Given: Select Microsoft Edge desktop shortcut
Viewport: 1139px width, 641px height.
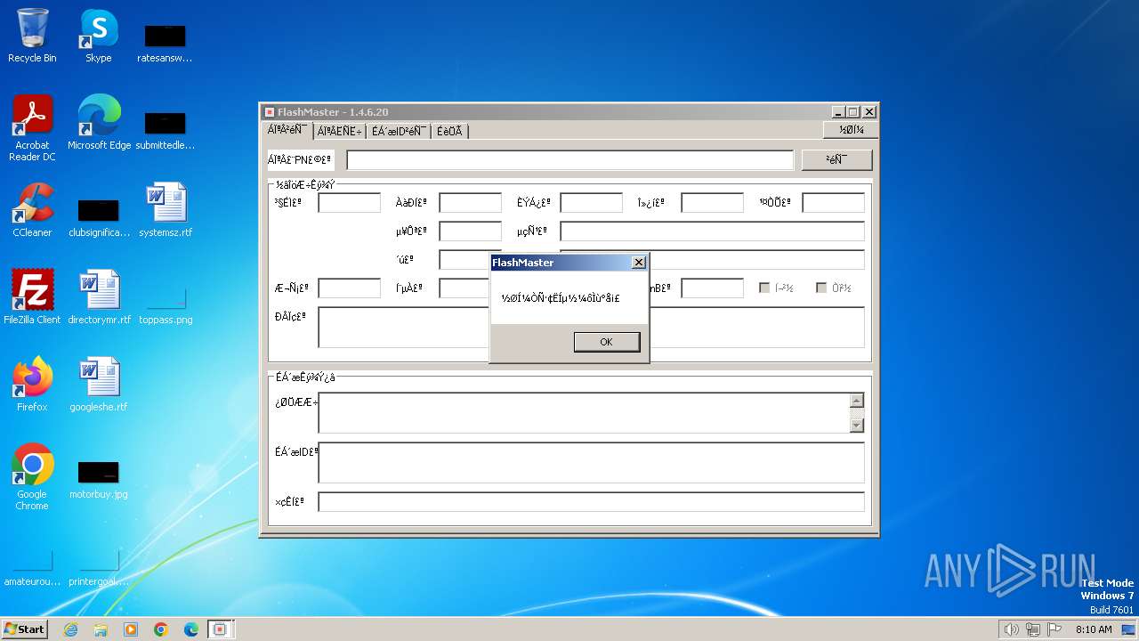Looking at the screenshot, I should pos(99,123).
